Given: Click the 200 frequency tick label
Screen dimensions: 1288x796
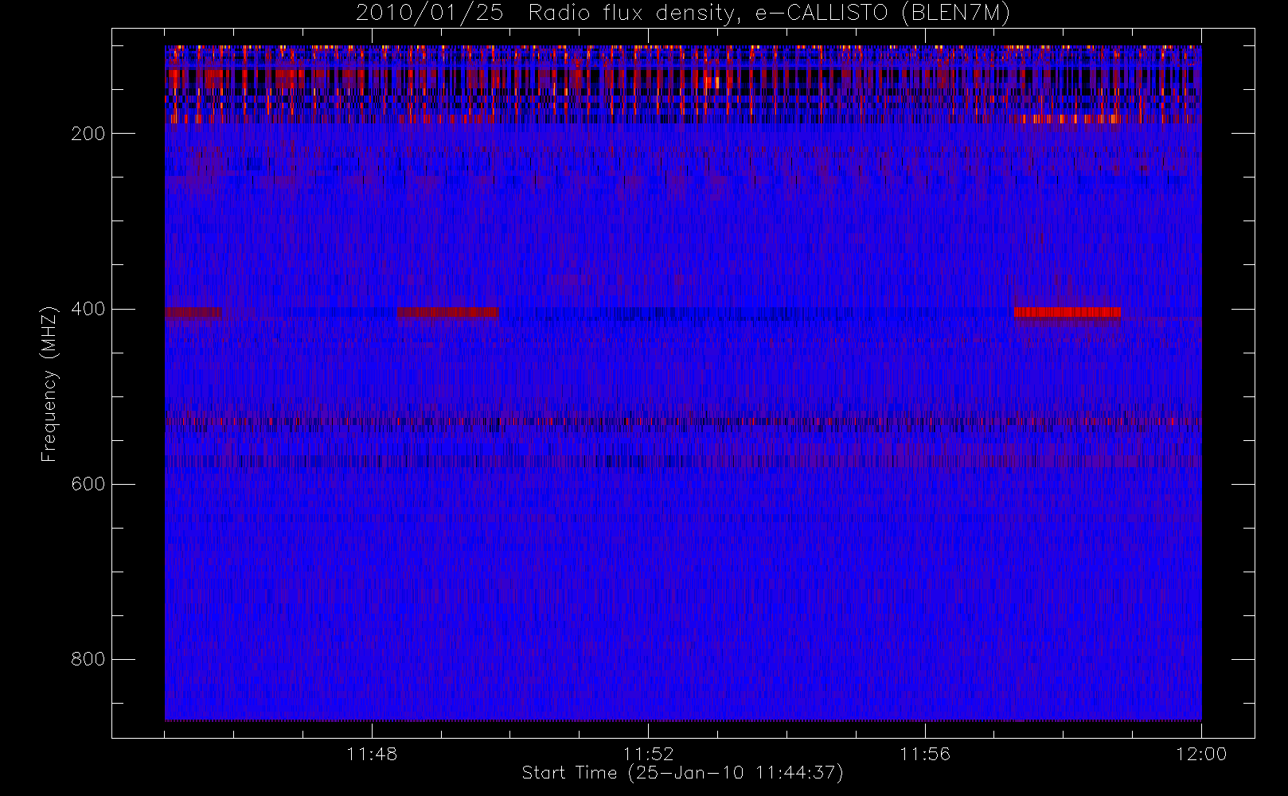Looking at the screenshot, I should [88, 134].
